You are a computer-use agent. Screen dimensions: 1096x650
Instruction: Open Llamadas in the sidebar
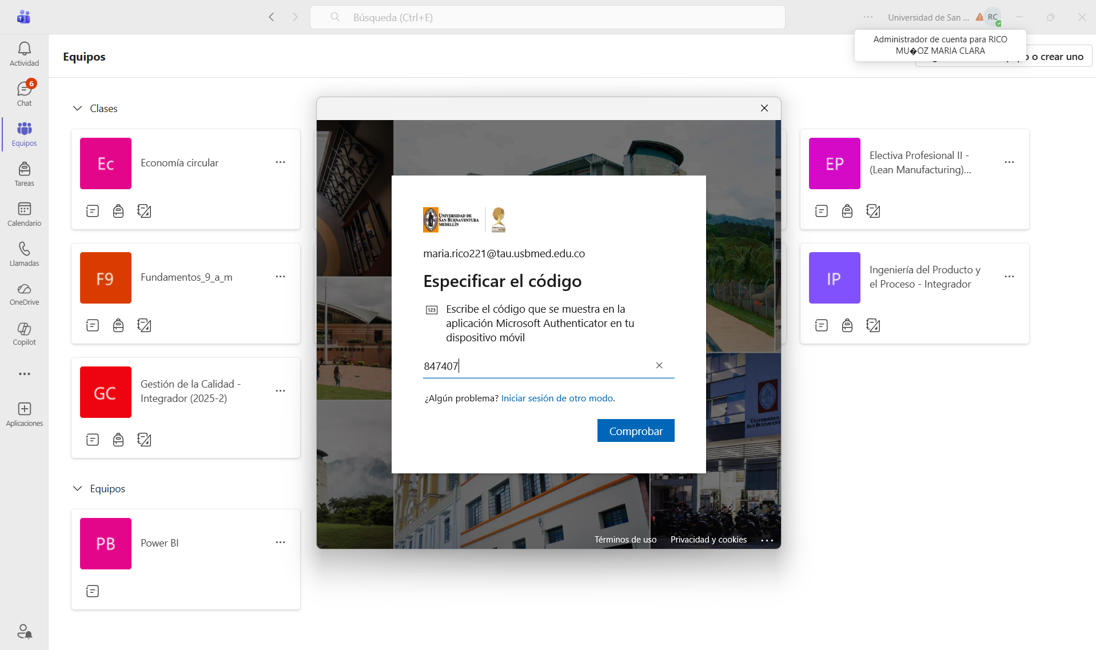pos(24,254)
